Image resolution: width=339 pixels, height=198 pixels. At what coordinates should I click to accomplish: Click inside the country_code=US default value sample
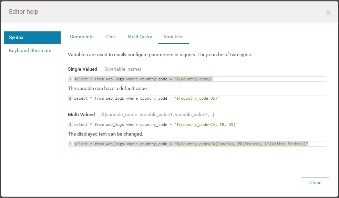(x=197, y=98)
